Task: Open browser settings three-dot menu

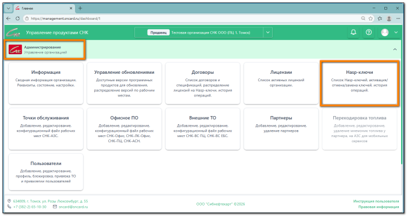Action: [398, 19]
